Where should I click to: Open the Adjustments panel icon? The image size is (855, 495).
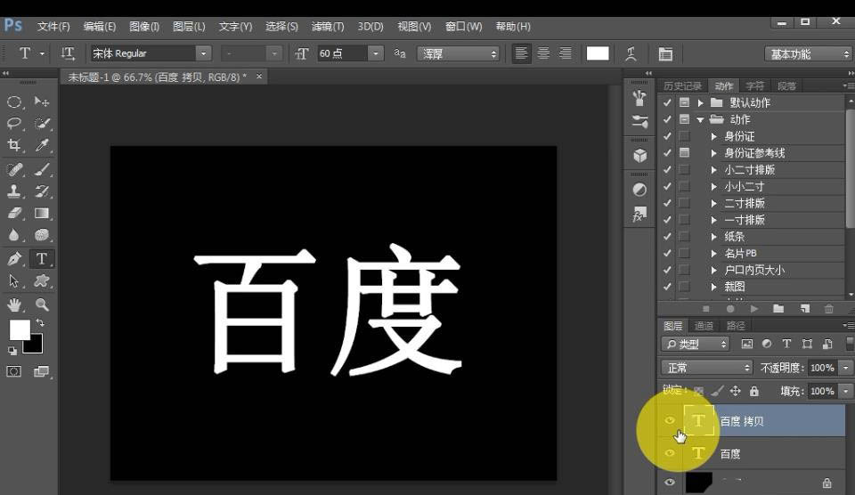click(639, 190)
